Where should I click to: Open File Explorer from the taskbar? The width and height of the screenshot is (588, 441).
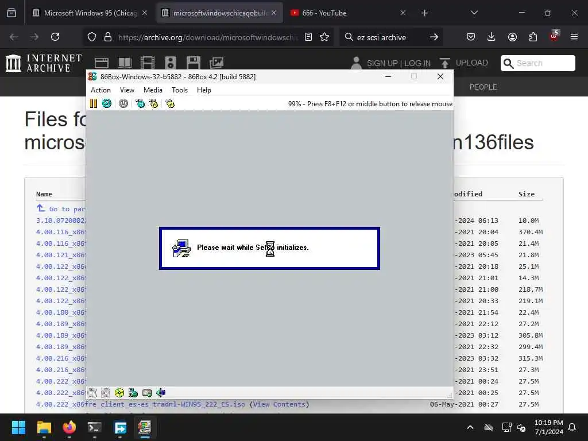click(x=44, y=427)
